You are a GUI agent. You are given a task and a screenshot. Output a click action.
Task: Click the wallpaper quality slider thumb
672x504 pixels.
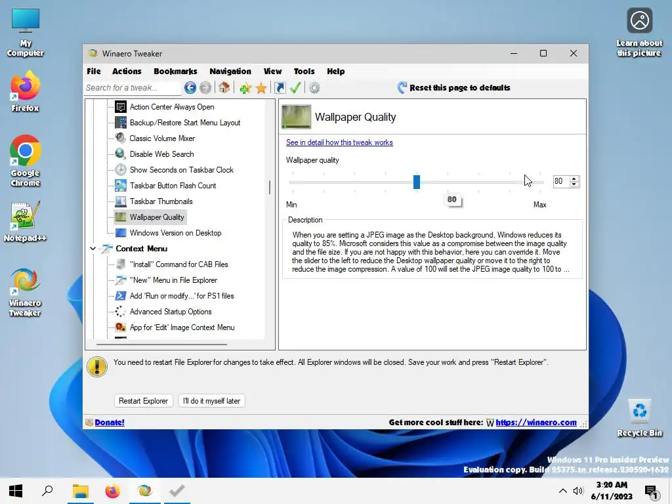point(417,182)
